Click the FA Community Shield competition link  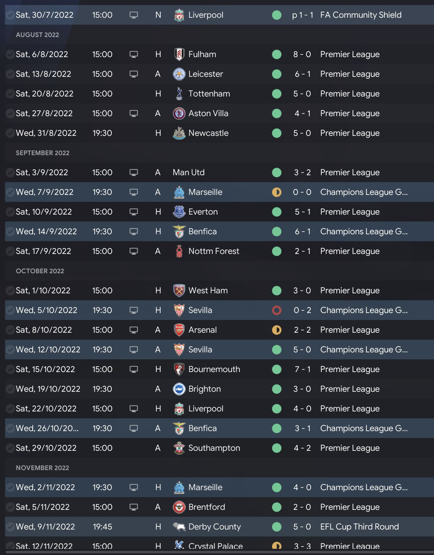coord(360,15)
